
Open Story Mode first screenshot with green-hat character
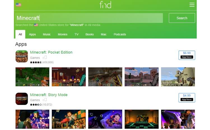[x=32, y=119]
